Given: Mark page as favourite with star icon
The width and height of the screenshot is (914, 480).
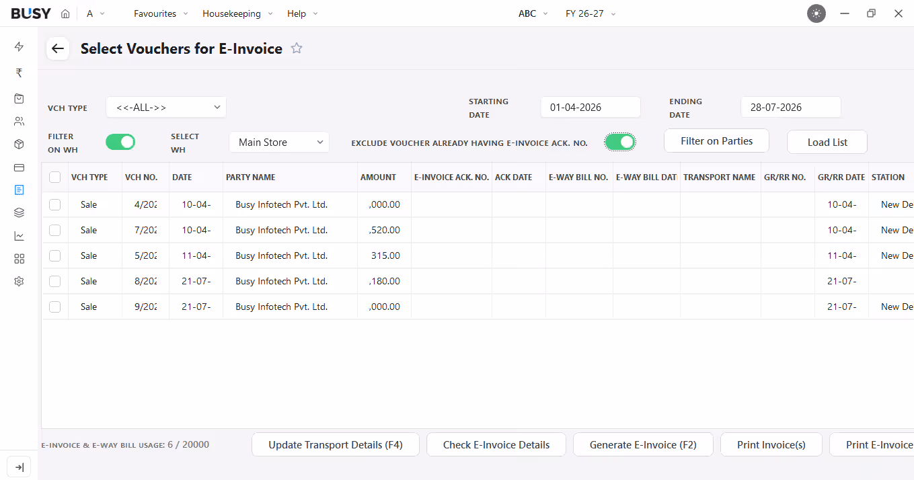Looking at the screenshot, I should (297, 48).
